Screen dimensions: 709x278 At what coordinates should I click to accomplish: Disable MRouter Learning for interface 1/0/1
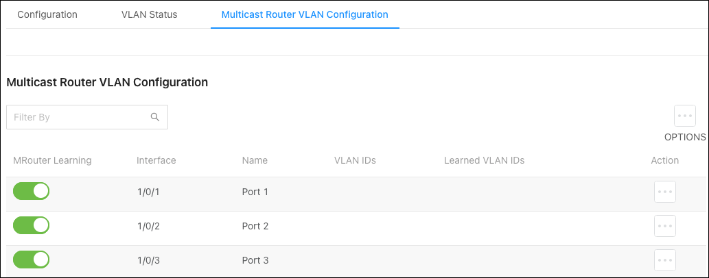point(31,191)
